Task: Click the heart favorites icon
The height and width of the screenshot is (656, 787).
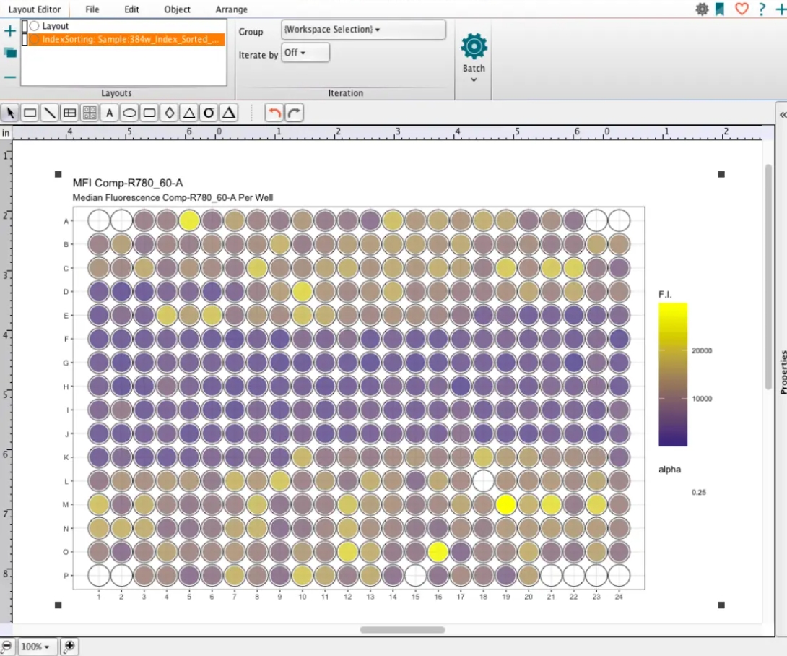Action: tap(742, 9)
